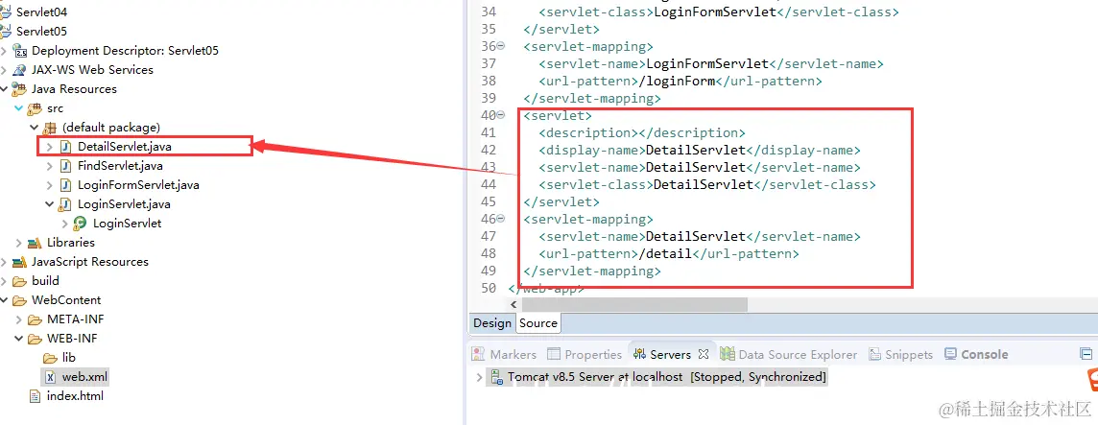Click the Libraries icon
The image size is (1098, 425).
tap(35, 243)
